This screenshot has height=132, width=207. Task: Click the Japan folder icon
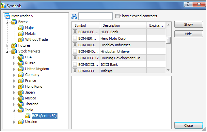click(x=21, y=92)
